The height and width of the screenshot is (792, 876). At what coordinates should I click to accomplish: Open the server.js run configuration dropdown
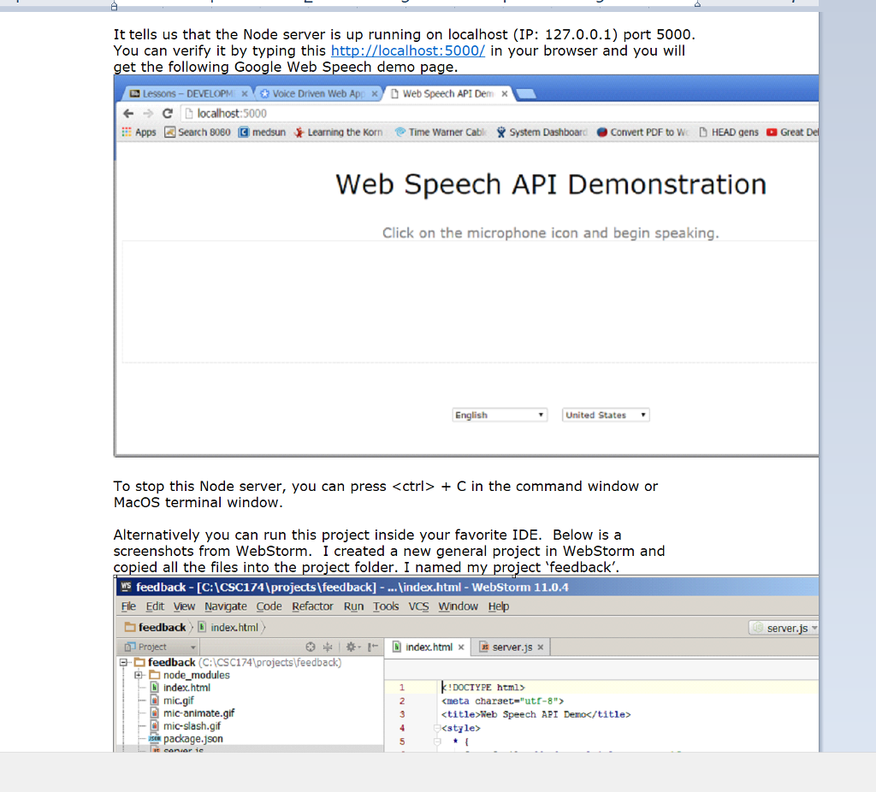tap(784, 629)
